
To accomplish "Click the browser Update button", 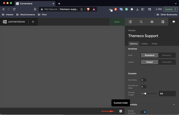I will (x=171, y=9).
